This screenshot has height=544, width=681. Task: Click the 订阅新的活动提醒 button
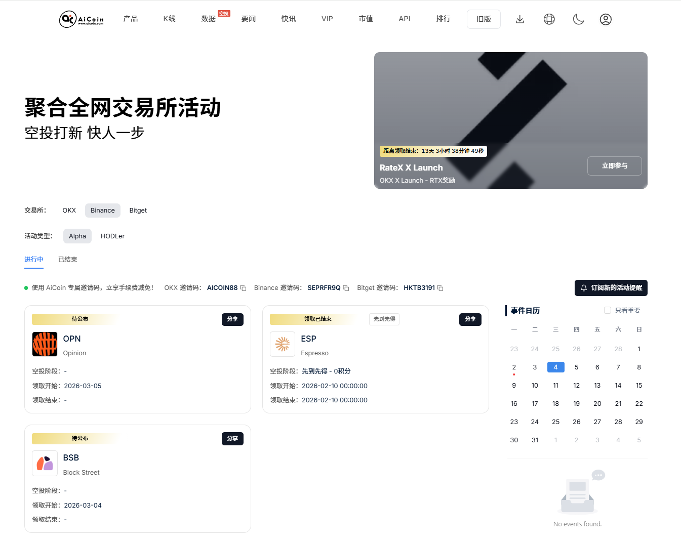611,288
